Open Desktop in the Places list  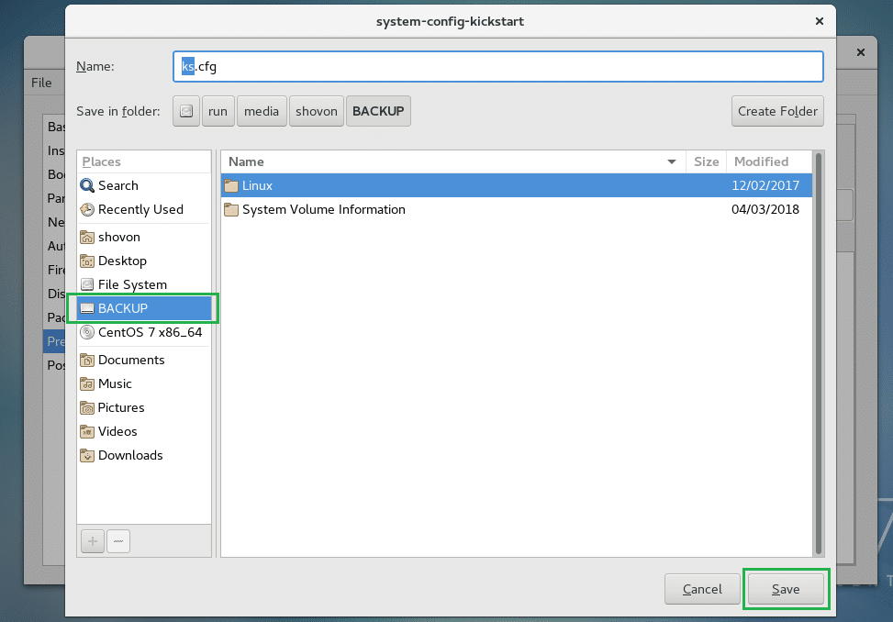[144, 261]
